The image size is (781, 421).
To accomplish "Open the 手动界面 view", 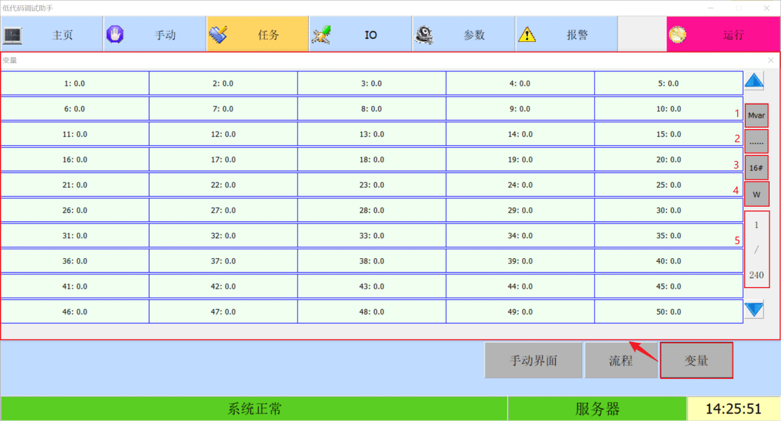I will click(x=533, y=361).
